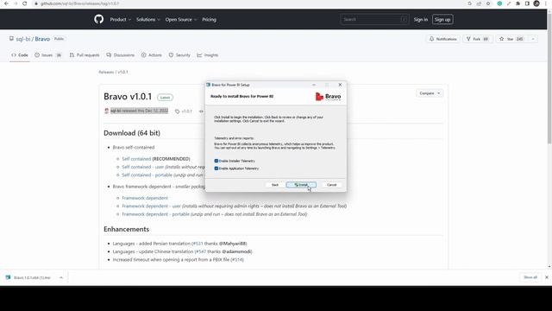The image size is (552, 311).
Task: Click the browser address bar URL
Action: (x=79, y=3)
